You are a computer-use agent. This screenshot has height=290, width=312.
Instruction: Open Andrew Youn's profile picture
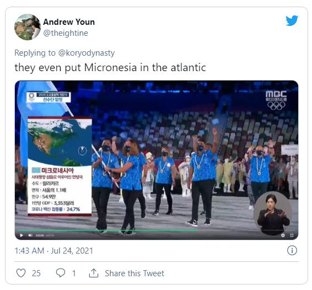(28, 27)
